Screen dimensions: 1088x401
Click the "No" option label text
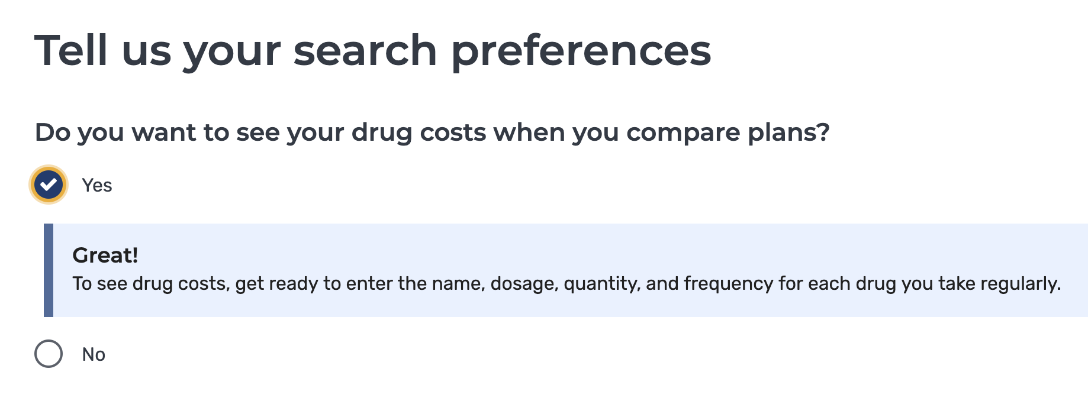point(94,354)
